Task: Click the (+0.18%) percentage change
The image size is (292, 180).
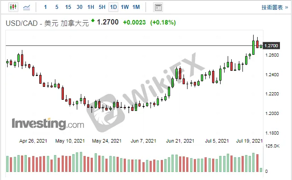Action: coord(163,22)
